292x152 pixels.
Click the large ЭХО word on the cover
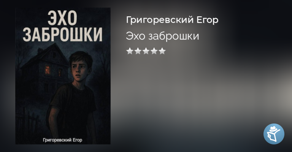tap(62, 18)
